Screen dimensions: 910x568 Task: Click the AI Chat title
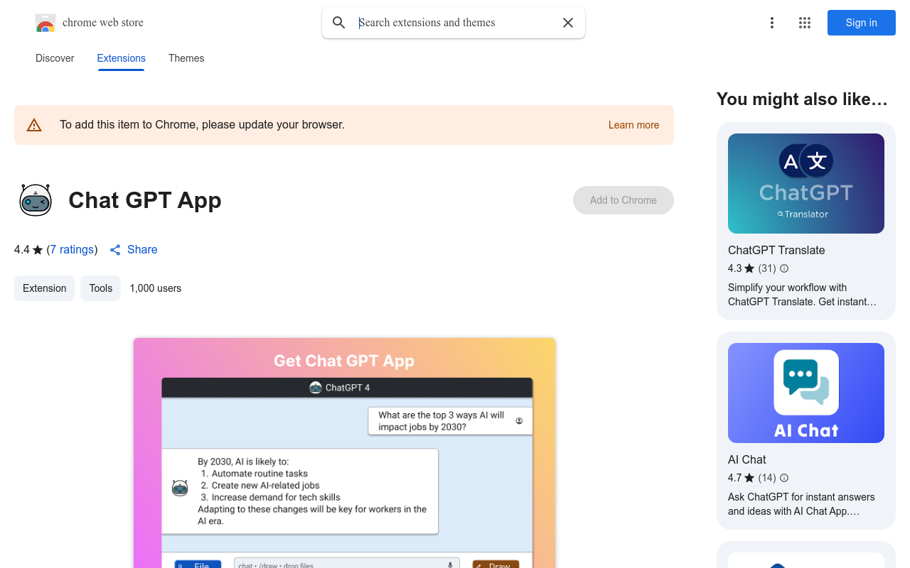[747, 459]
